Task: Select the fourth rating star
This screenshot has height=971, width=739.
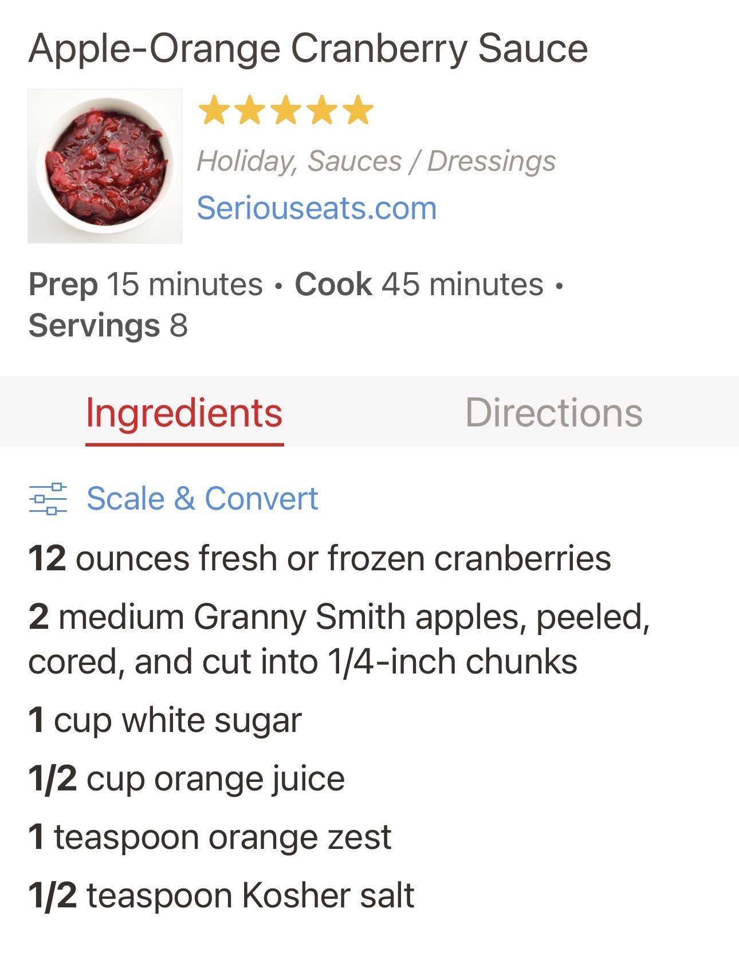Action: 322,110
